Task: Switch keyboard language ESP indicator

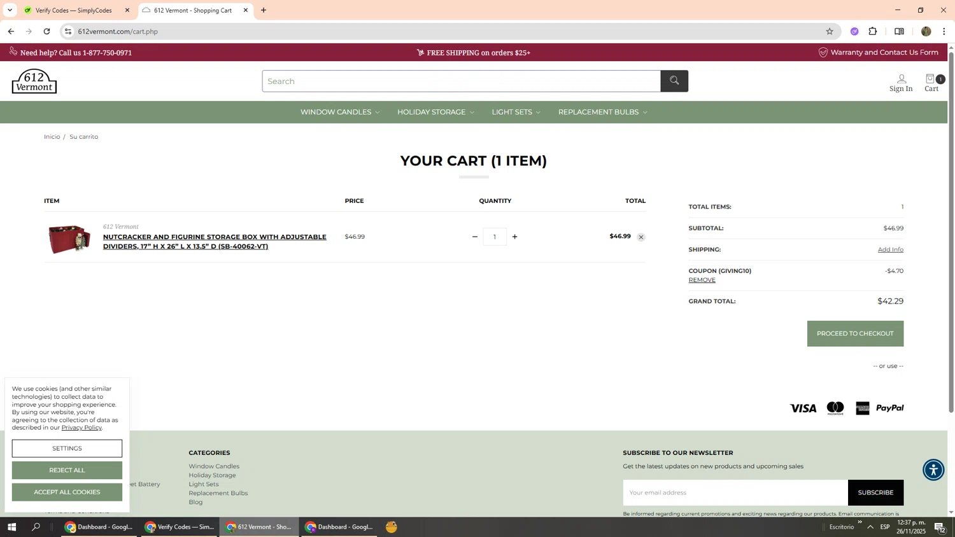Action: [885, 527]
